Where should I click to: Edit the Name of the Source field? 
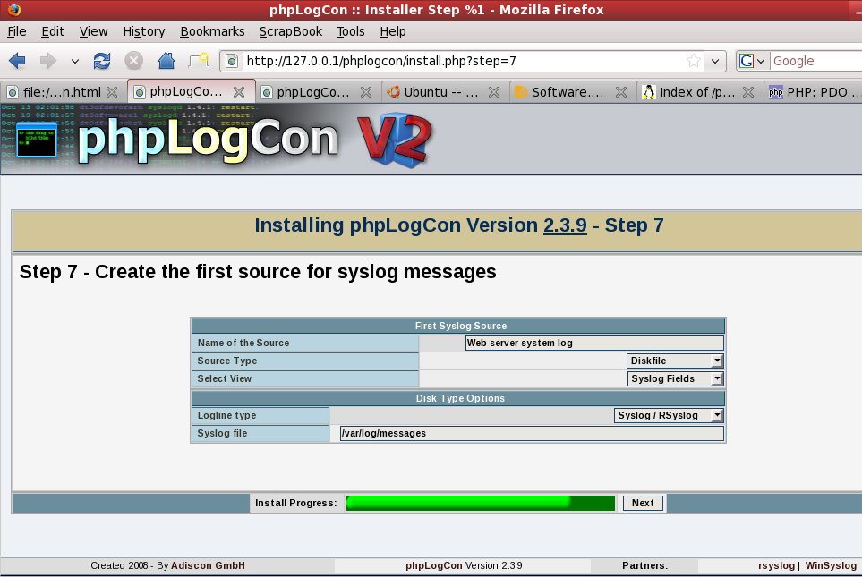(594, 343)
